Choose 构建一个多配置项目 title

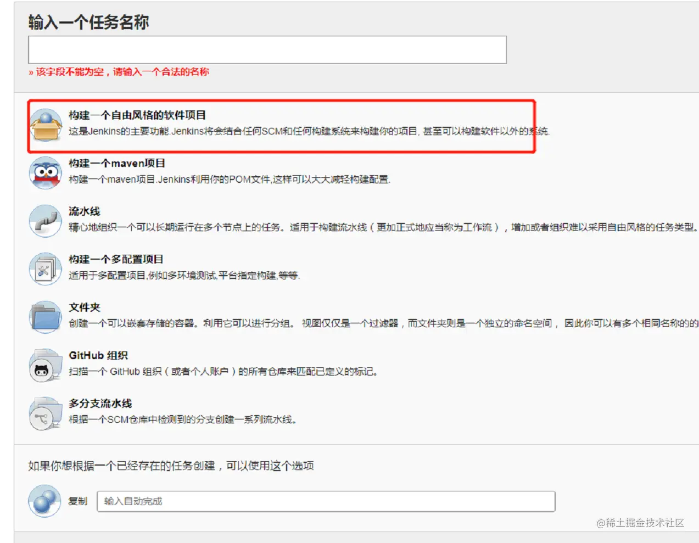[x=116, y=259]
